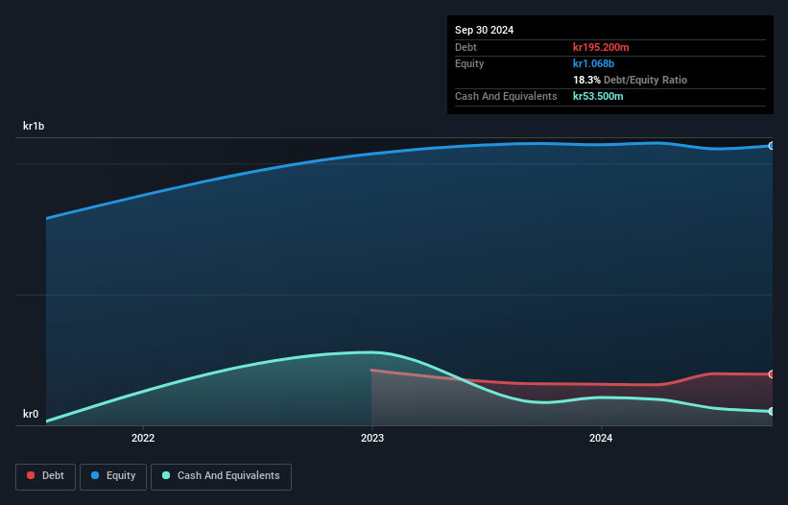Select the Cash endpoint marker on the teal line
Viewport: 788px width, 505px height.
(772, 412)
